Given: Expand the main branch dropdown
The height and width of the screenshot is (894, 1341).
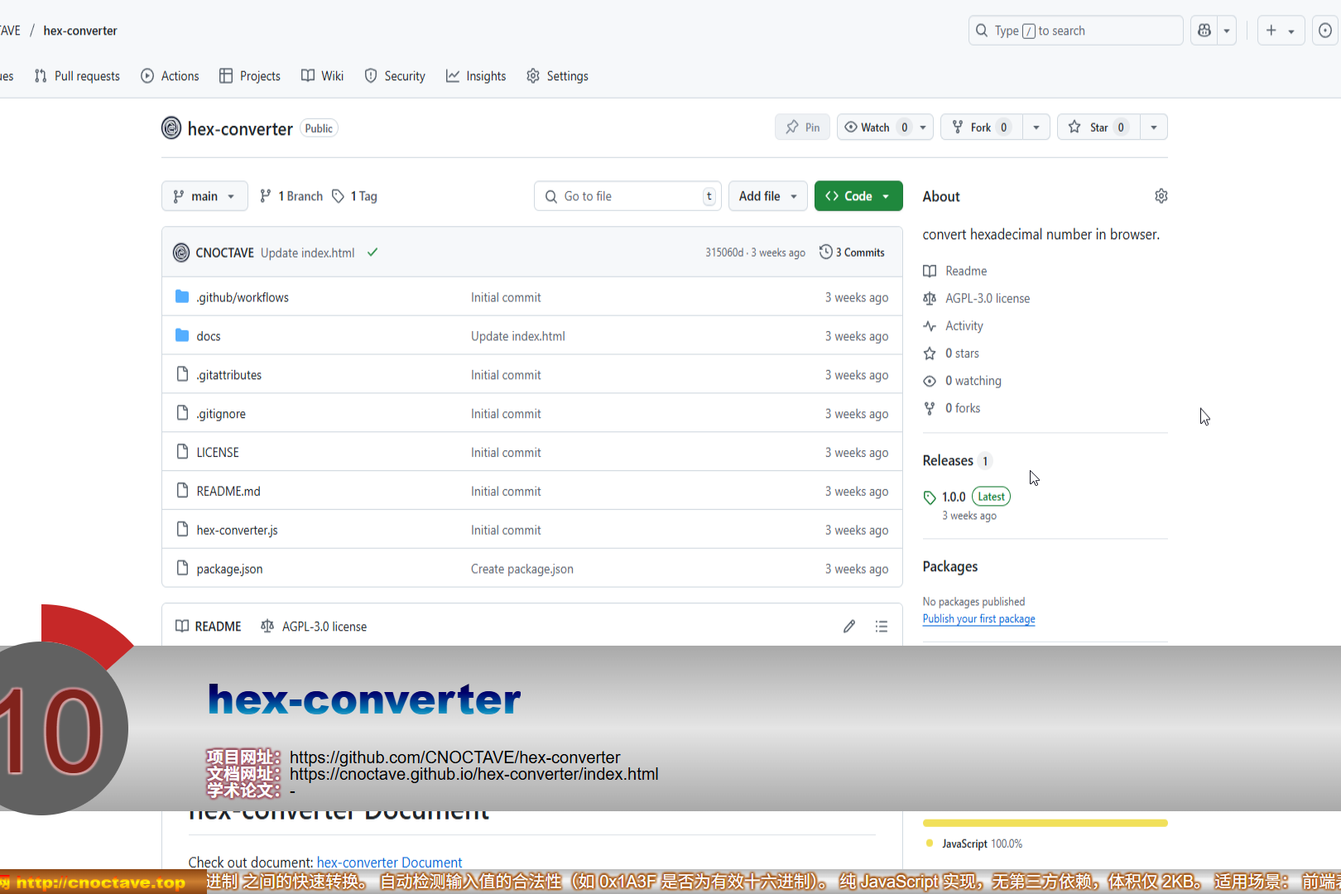Looking at the screenshot, I should click(x=204, y=196).
